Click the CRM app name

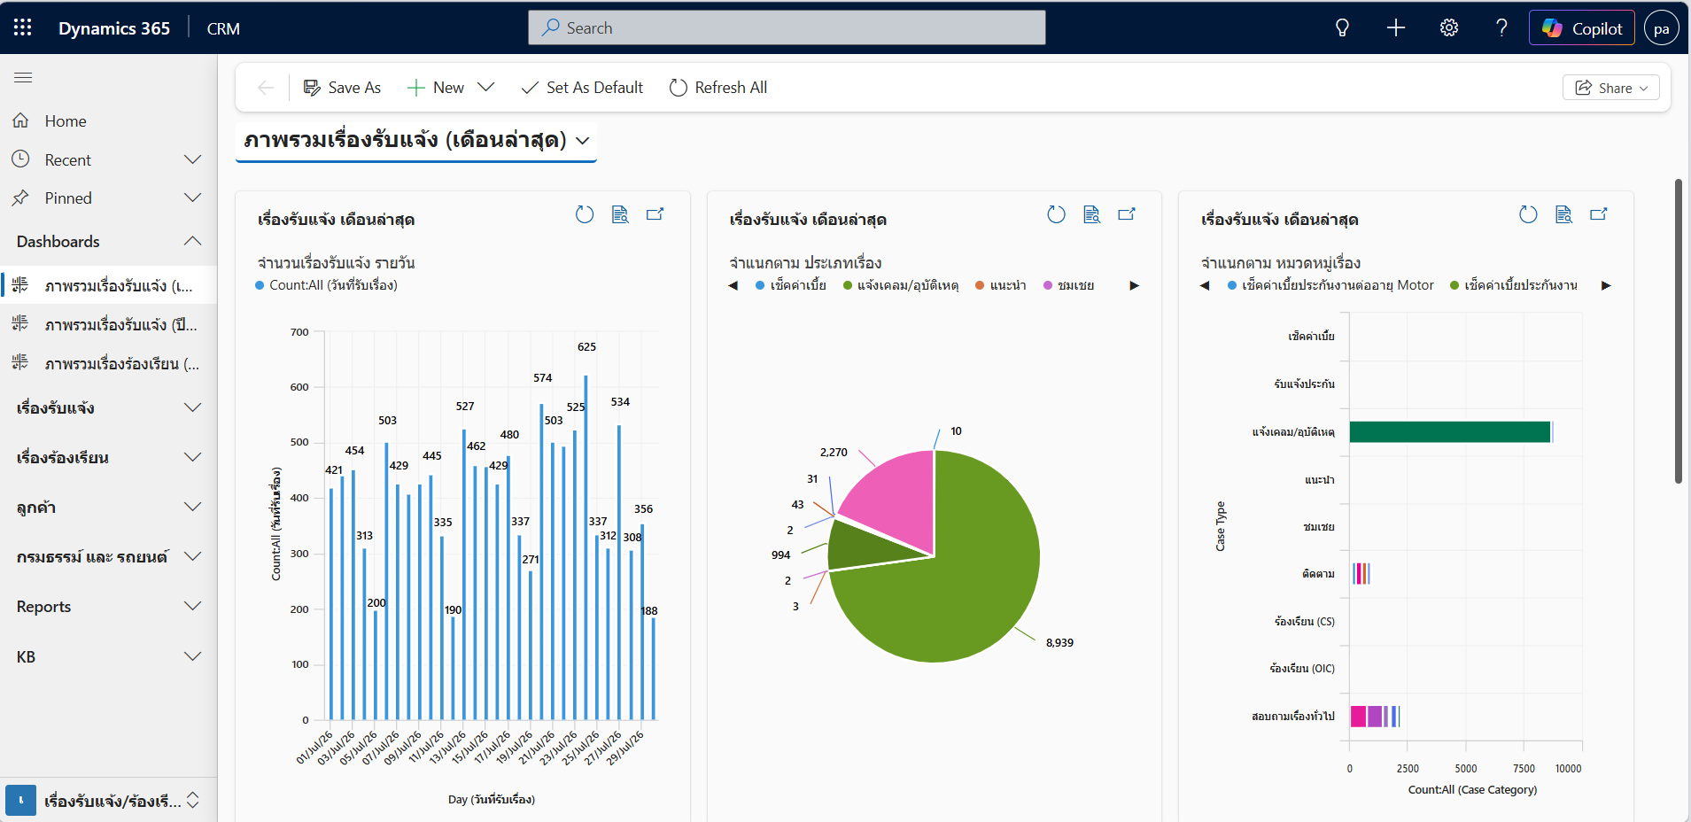(223, 28)
